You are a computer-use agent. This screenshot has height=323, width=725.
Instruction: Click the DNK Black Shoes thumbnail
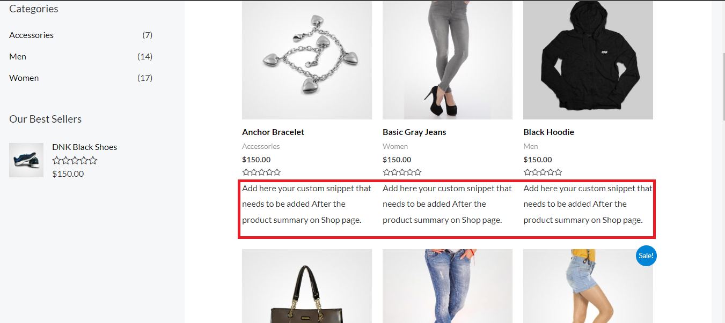pyautogui.click(x=26, y=160)
